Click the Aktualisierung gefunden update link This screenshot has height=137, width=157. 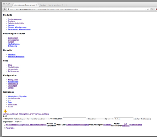(x=26, y=114)
